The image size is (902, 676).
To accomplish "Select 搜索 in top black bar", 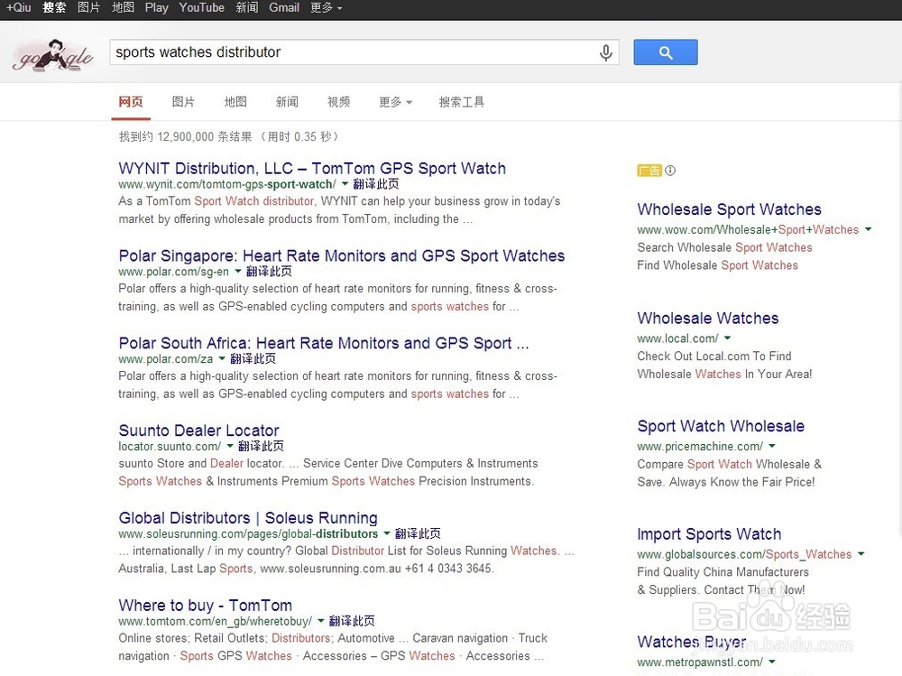I will [x=54, y=7].
